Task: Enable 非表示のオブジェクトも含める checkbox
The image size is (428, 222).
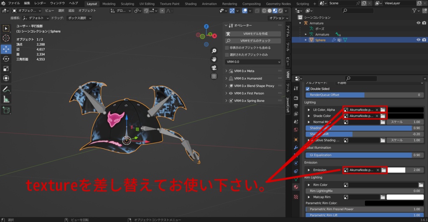Action: click(227, 48)
